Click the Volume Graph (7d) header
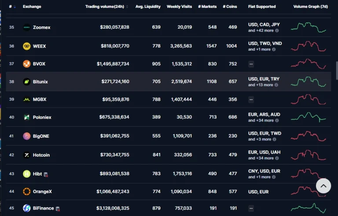The width and height of the screenshot is (338, 216). click(x=311, y=7)
